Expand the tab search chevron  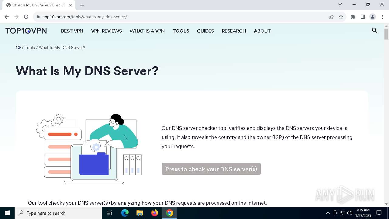[x=340, y=5]
